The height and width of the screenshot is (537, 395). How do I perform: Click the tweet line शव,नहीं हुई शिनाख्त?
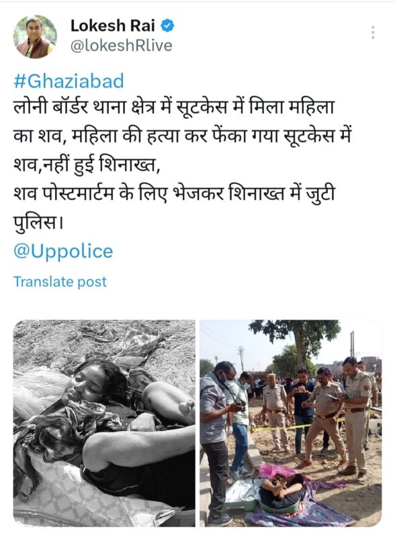tap(87, 165)
